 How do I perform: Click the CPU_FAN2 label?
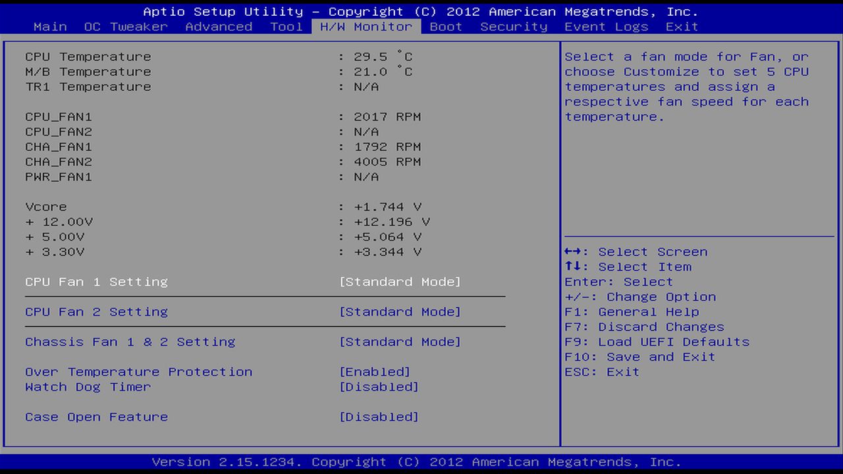59,132
